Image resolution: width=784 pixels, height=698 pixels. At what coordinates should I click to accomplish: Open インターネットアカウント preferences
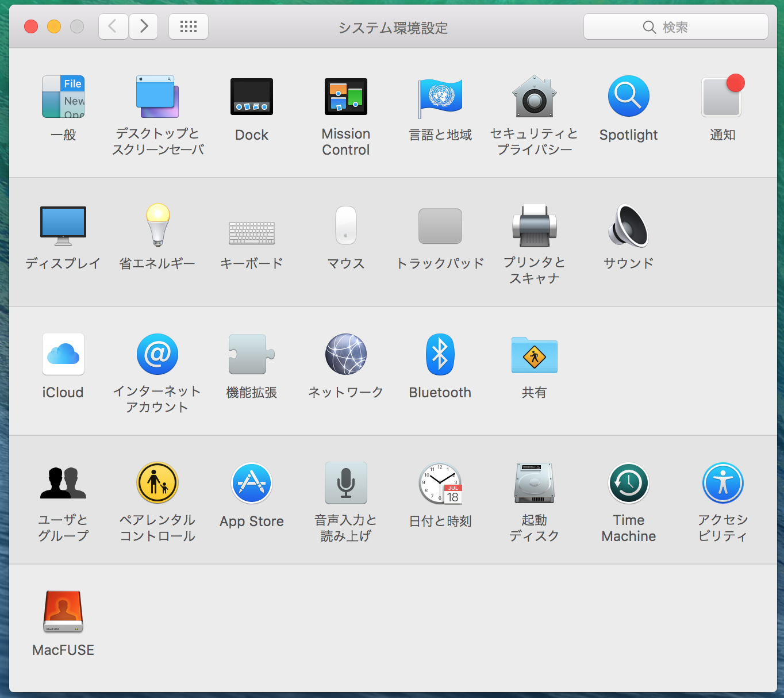tap(157, 354)
